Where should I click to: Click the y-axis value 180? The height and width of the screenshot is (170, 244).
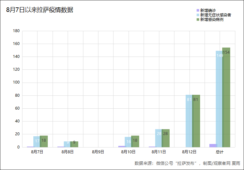16,31
